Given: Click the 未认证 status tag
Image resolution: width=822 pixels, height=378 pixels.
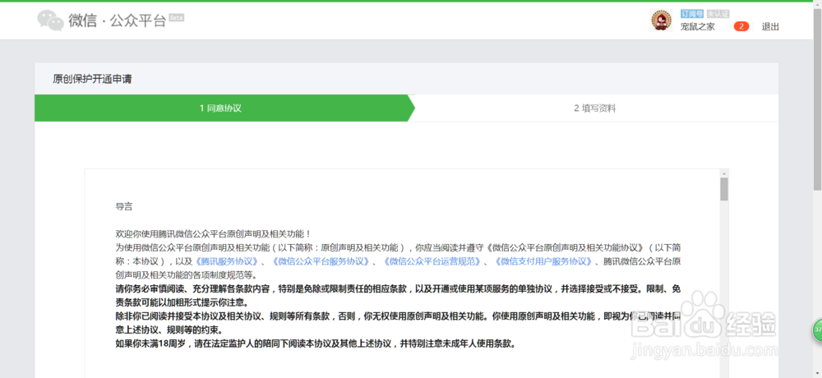Looking at the screenshot, I should tap(718, 14).
